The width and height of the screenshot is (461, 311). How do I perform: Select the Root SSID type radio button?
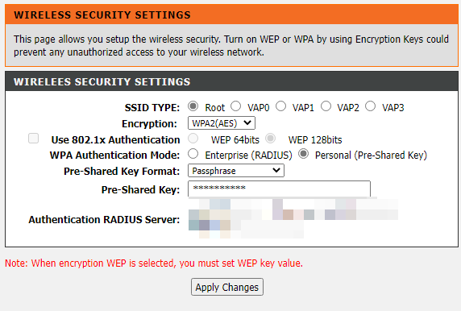193,106
